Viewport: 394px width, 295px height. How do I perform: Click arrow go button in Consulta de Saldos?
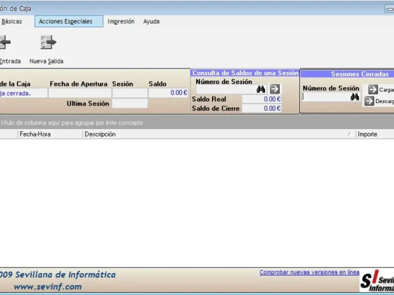tap(275, 89)
